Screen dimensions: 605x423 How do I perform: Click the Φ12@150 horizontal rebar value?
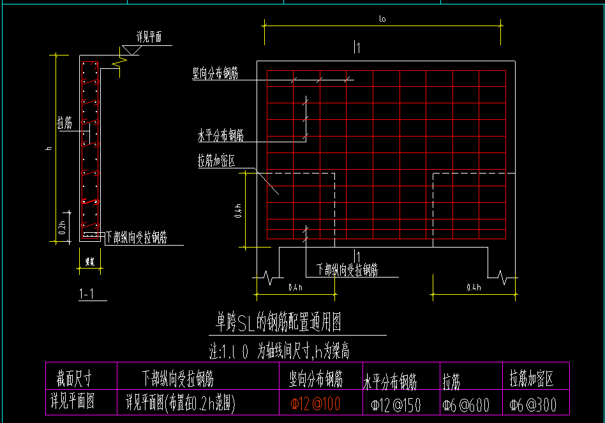[396, 405]
